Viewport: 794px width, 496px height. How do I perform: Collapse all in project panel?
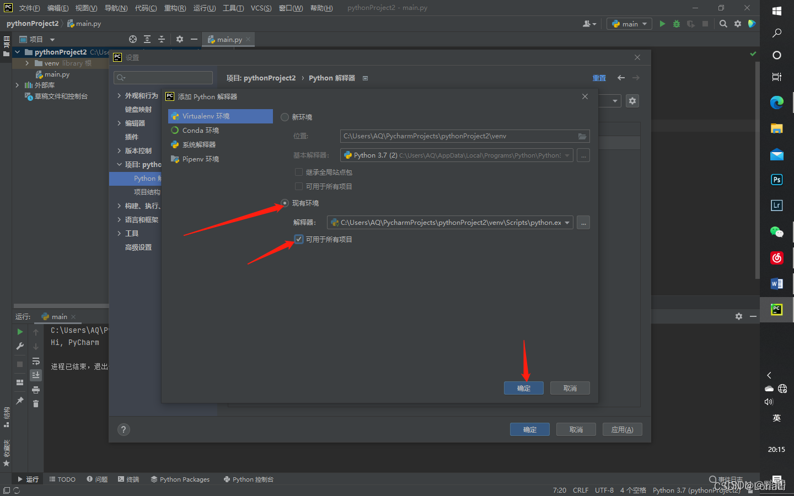tap(162, 39)
